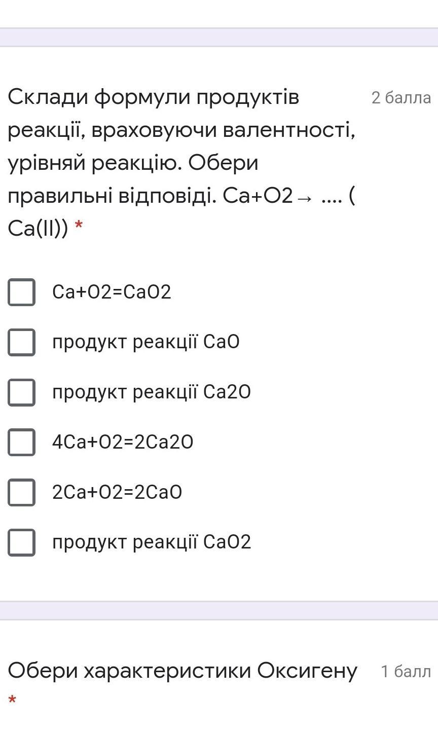Enable the 4Ca+O2=2Ca2O checkbox
The width and height of the screenshot is (438, 734).
pos(21,442)
